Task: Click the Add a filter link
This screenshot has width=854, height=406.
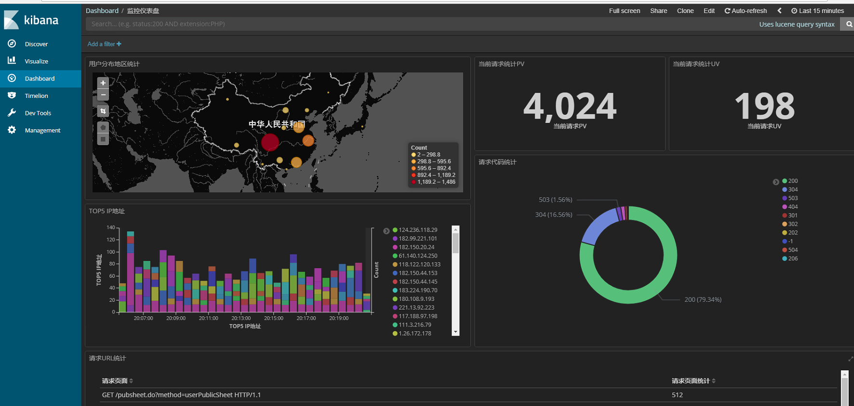Action: [x=104, y=44]
